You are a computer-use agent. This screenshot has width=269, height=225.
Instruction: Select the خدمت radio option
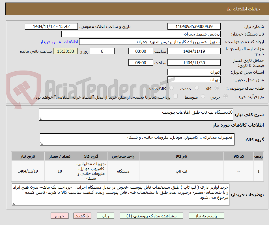[197, 88]
